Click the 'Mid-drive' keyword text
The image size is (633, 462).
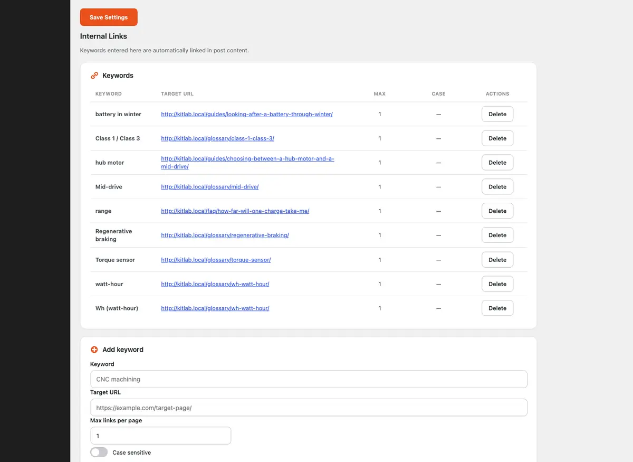(x=109, y=187)
